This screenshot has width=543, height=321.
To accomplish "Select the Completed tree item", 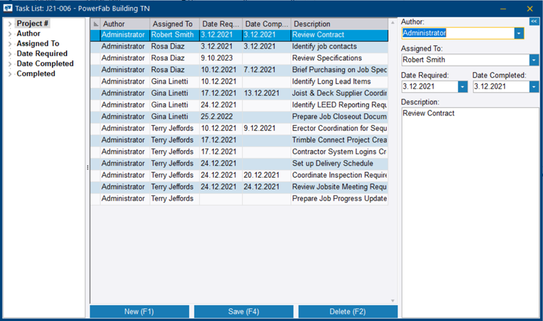I will point(36,74).
